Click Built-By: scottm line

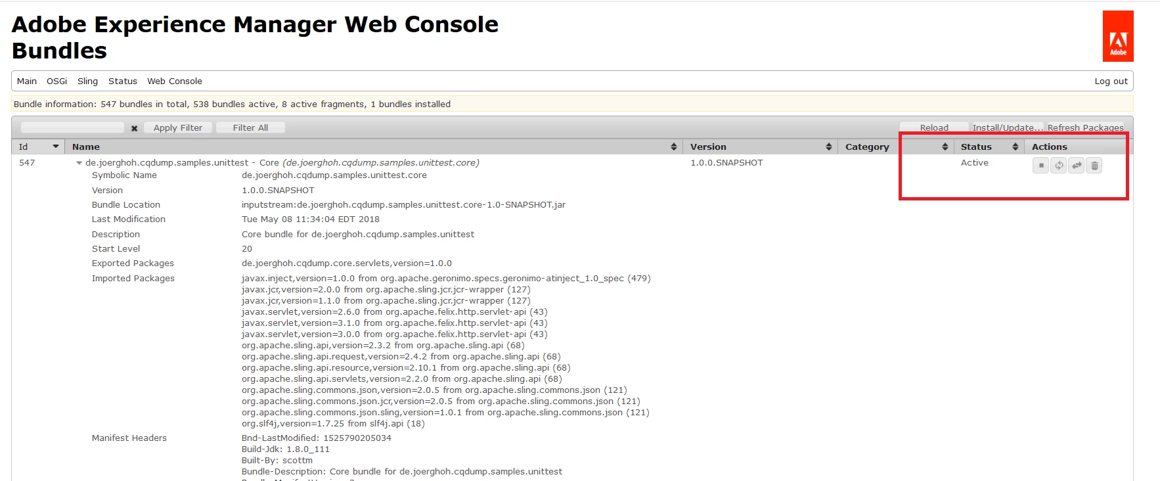pyautogui.click(x=277, y=460)
